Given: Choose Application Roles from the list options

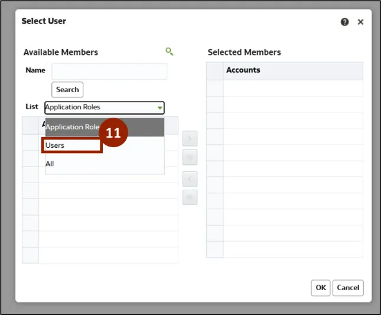Looking at the screenshot, I should click(x=73, y=127).
